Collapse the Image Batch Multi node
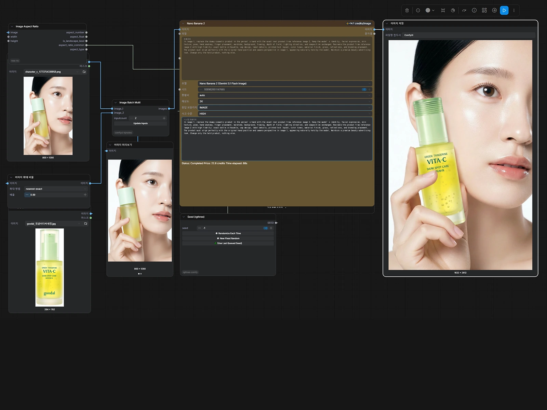The image size is (547, 410). tap(116, 102)
